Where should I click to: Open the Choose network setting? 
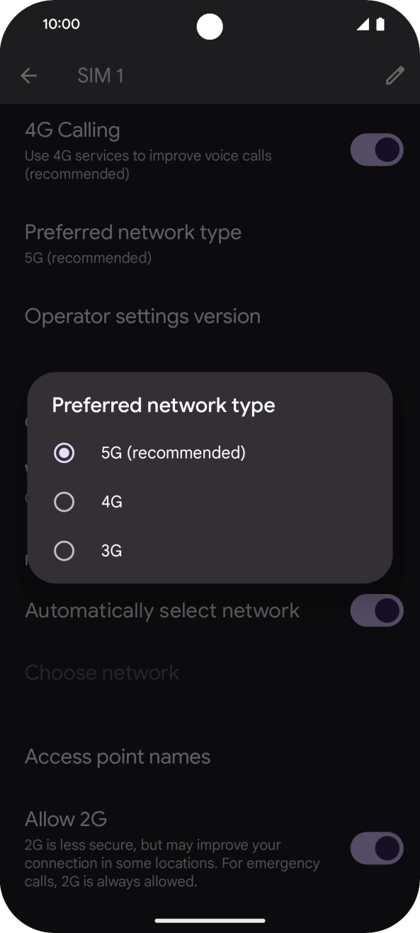(101, 672)
